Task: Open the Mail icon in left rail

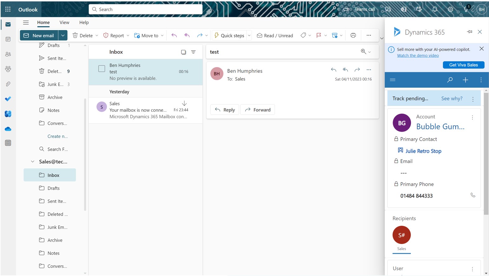Action: click(8, 24)
